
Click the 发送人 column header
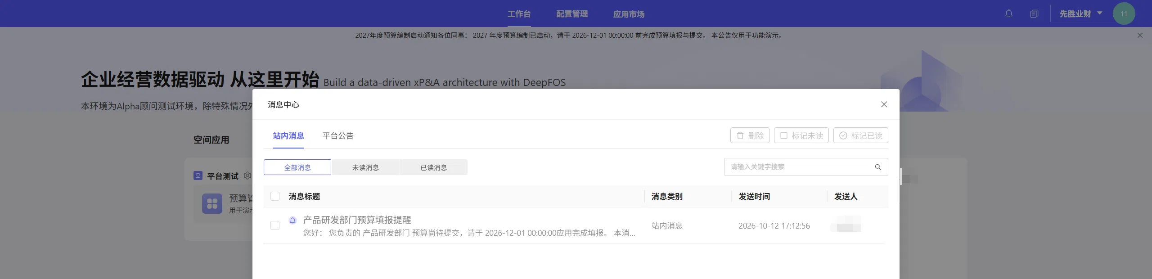tap(846, 196)
